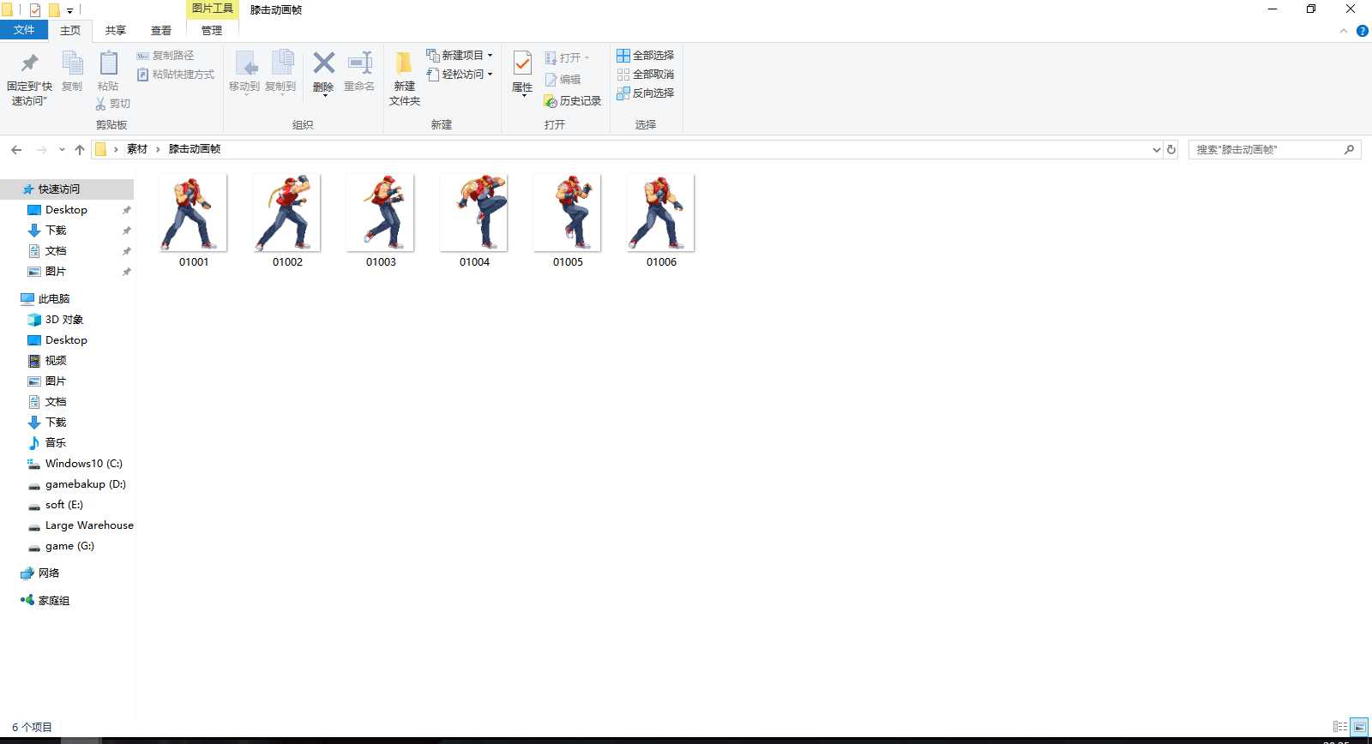Viewport: 1372px width, 744px height.
Task: Select 快速访问 in navigation pane
Action: 67,189
